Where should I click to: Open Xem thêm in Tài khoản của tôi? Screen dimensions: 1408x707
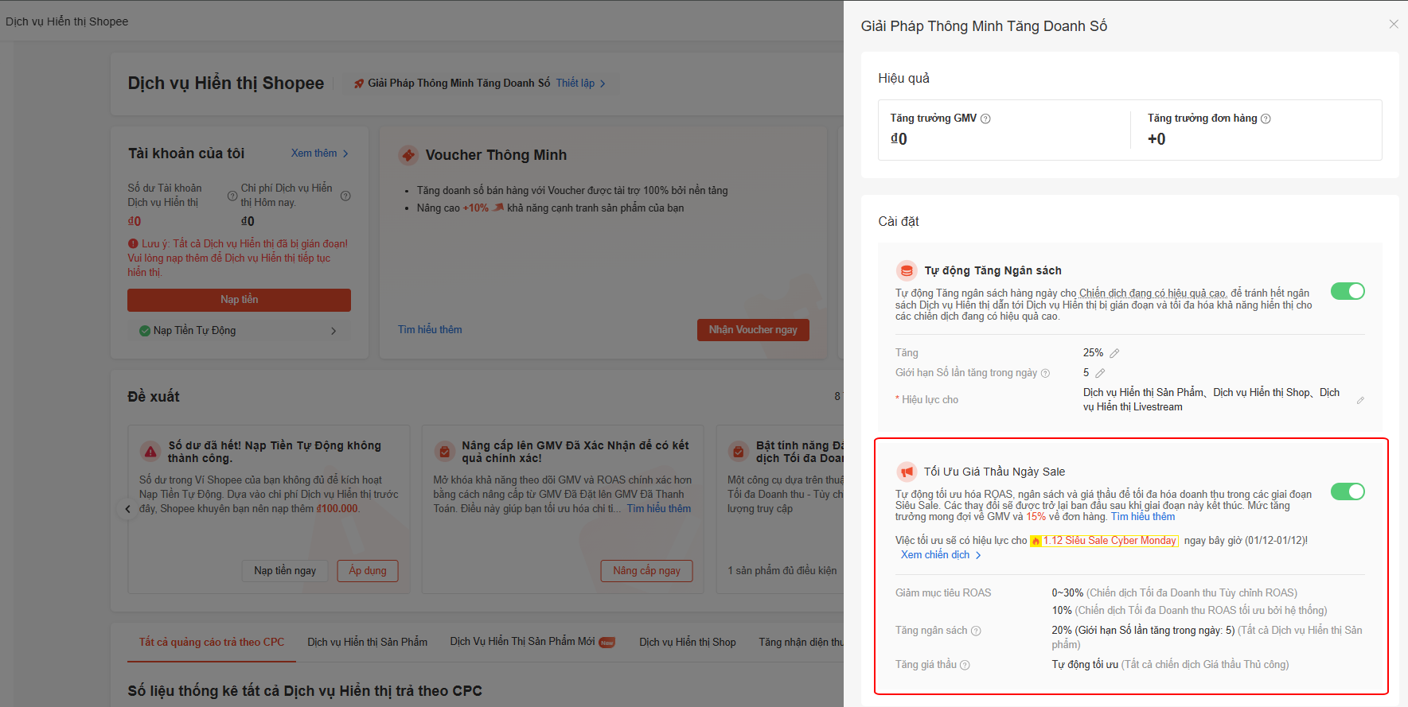tap(319, 153)
